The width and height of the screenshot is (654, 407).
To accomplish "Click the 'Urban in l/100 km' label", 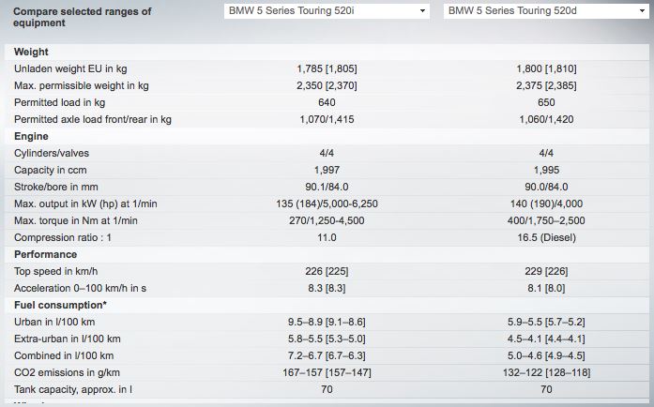I will 54,322.
